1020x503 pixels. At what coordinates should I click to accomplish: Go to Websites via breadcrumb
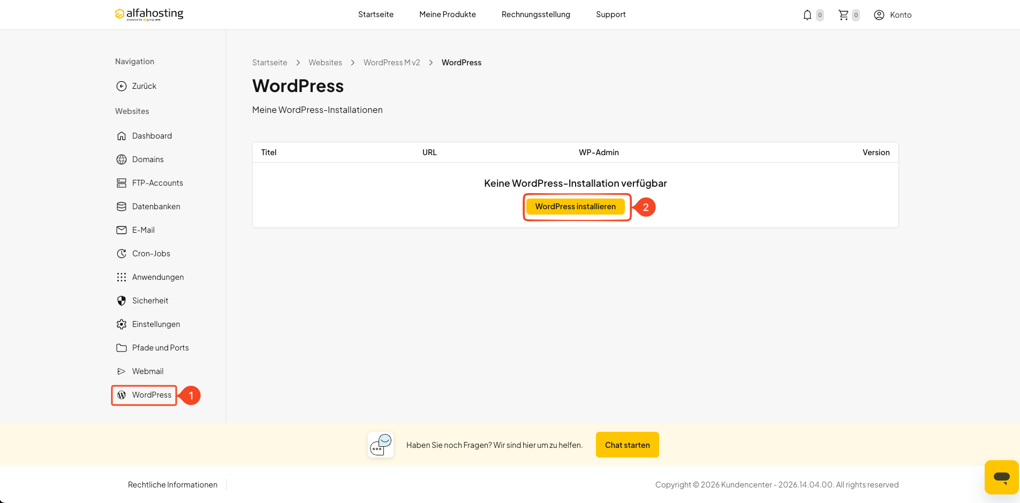click(325, 63)
